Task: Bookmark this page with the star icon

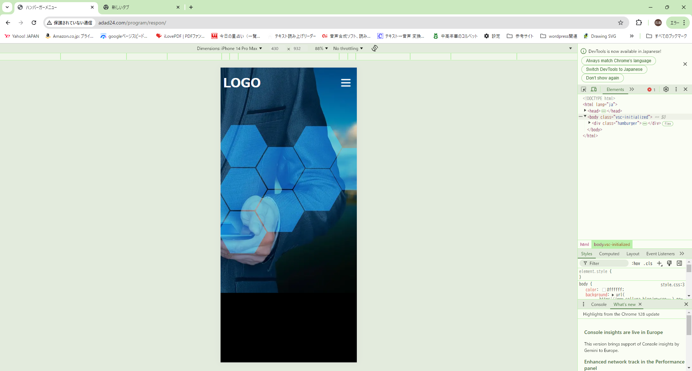Action: [621, 23]
